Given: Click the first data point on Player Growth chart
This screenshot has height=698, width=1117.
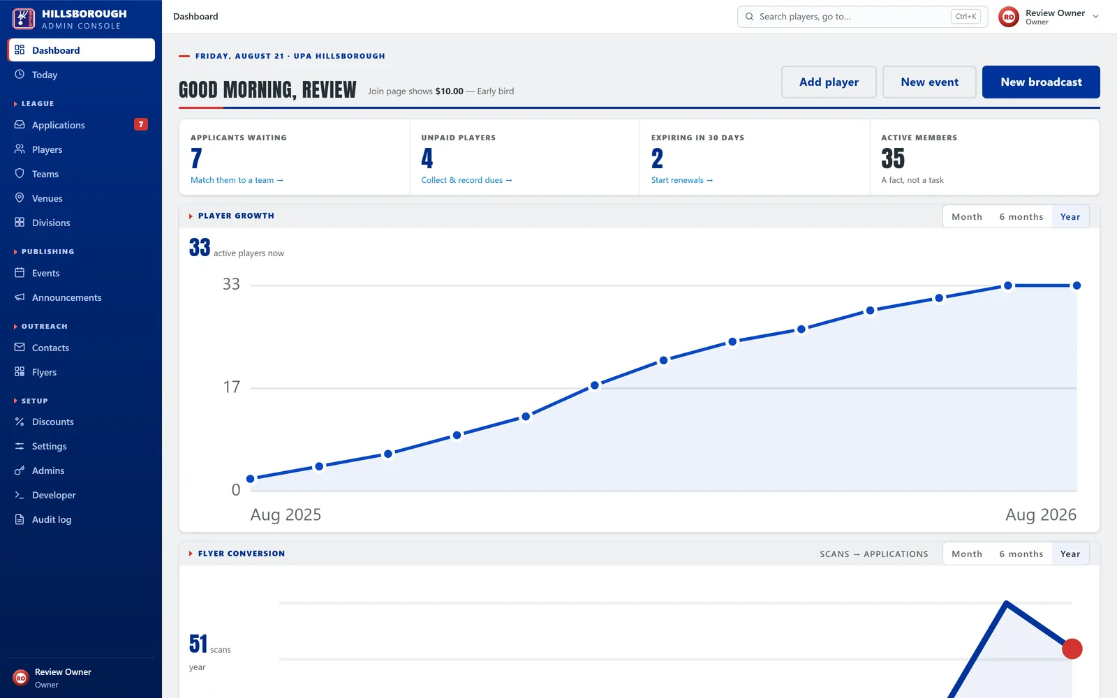Looking at the screenshot, I should pos(251,479).
